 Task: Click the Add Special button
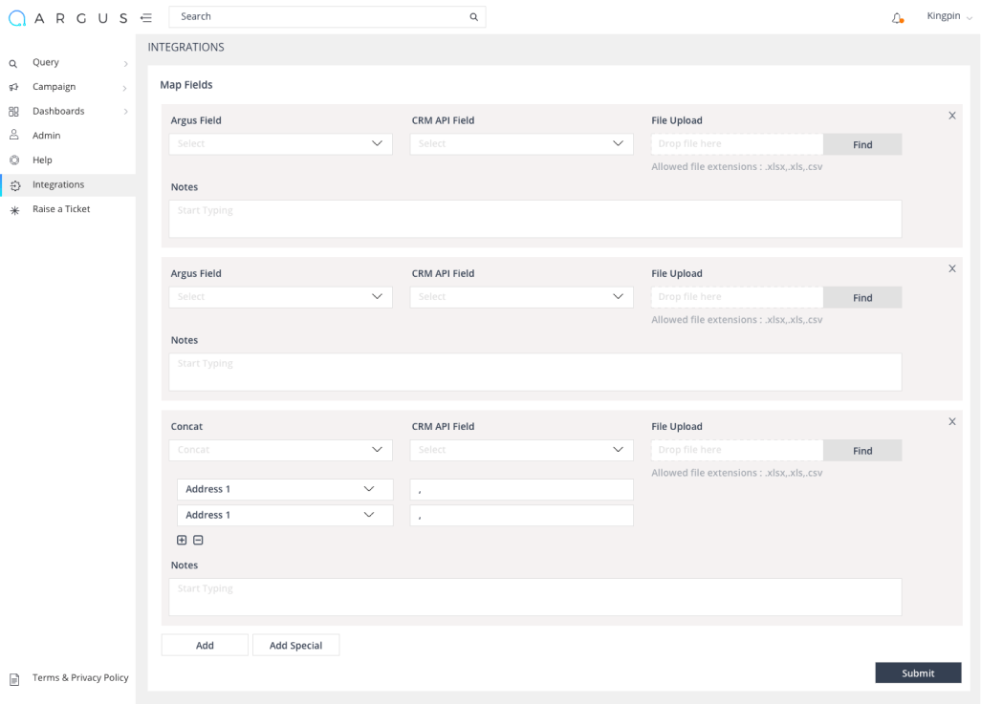coord(296,645)
